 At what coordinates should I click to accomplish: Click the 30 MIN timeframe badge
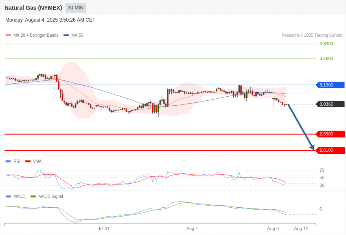coord(75,8)
